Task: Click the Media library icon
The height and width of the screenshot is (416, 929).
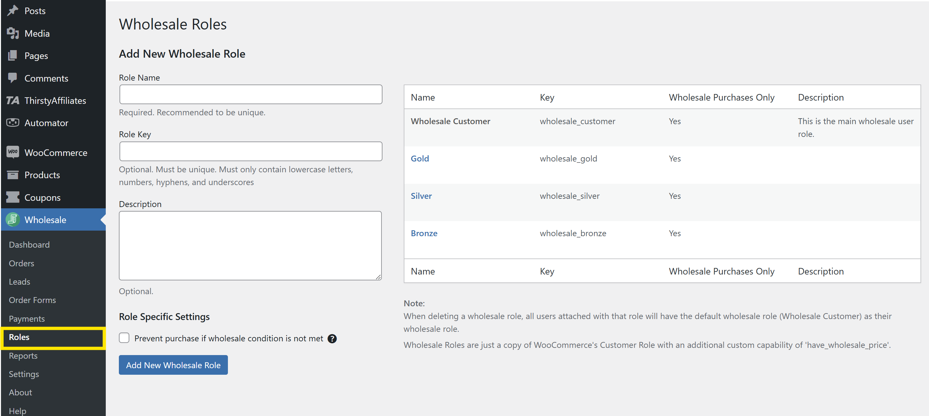Action: click(x=13, y=33)
